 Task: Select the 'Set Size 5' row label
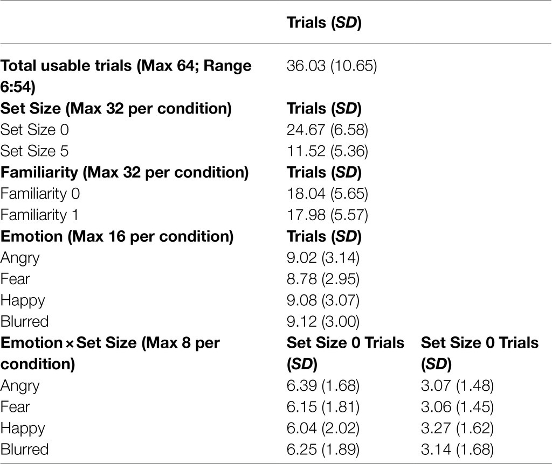tap(34, 151)
